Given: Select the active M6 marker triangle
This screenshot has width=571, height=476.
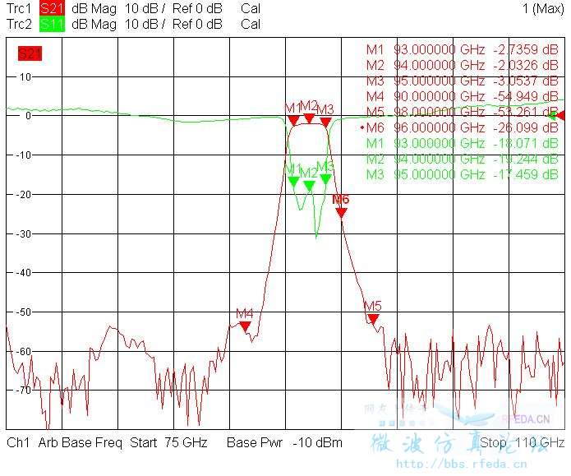Looking at the screenshot, I should 341,213.
